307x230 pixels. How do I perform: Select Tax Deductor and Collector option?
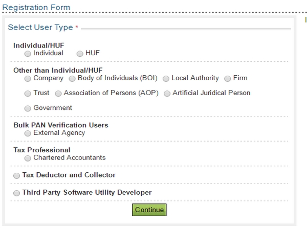17,176
